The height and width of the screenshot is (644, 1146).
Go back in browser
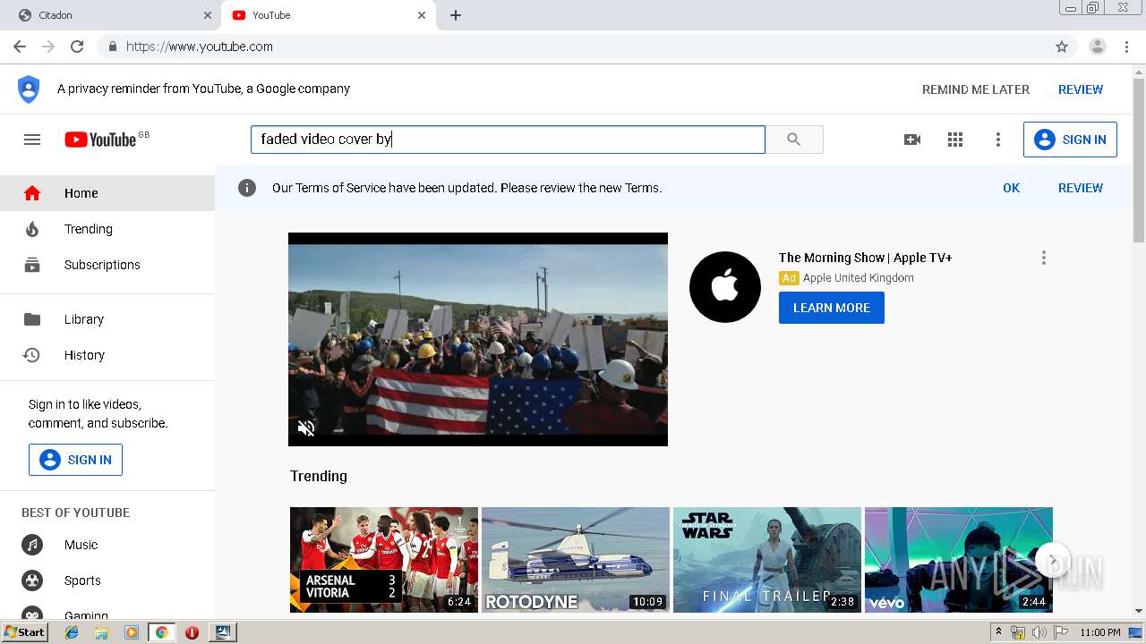[x=20, y=47]
